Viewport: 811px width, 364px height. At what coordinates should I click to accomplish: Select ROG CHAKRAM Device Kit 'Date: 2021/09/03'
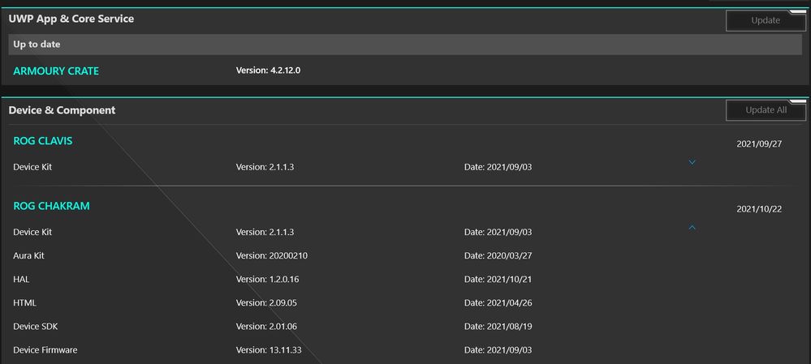[x=498, y=233]
